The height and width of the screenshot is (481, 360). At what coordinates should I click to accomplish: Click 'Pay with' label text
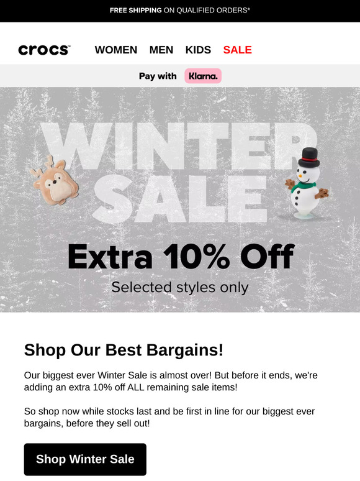coord(158,76)
